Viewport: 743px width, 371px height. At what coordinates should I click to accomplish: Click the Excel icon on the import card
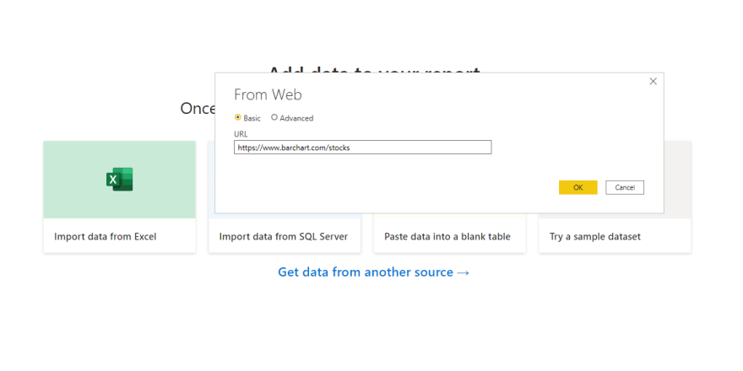point(119,180)
